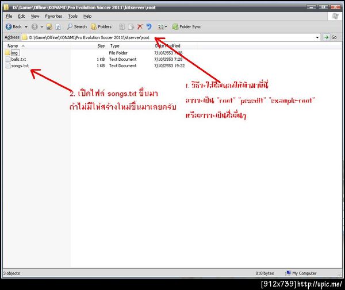Close the Explorer window
The height and width of the screenshot is (290, 345).
point(336,7)
